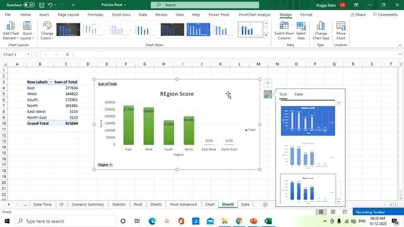Screen dimensions: 404x227
Task: Collapse the ribbon with the chevron
Action: 400,45
